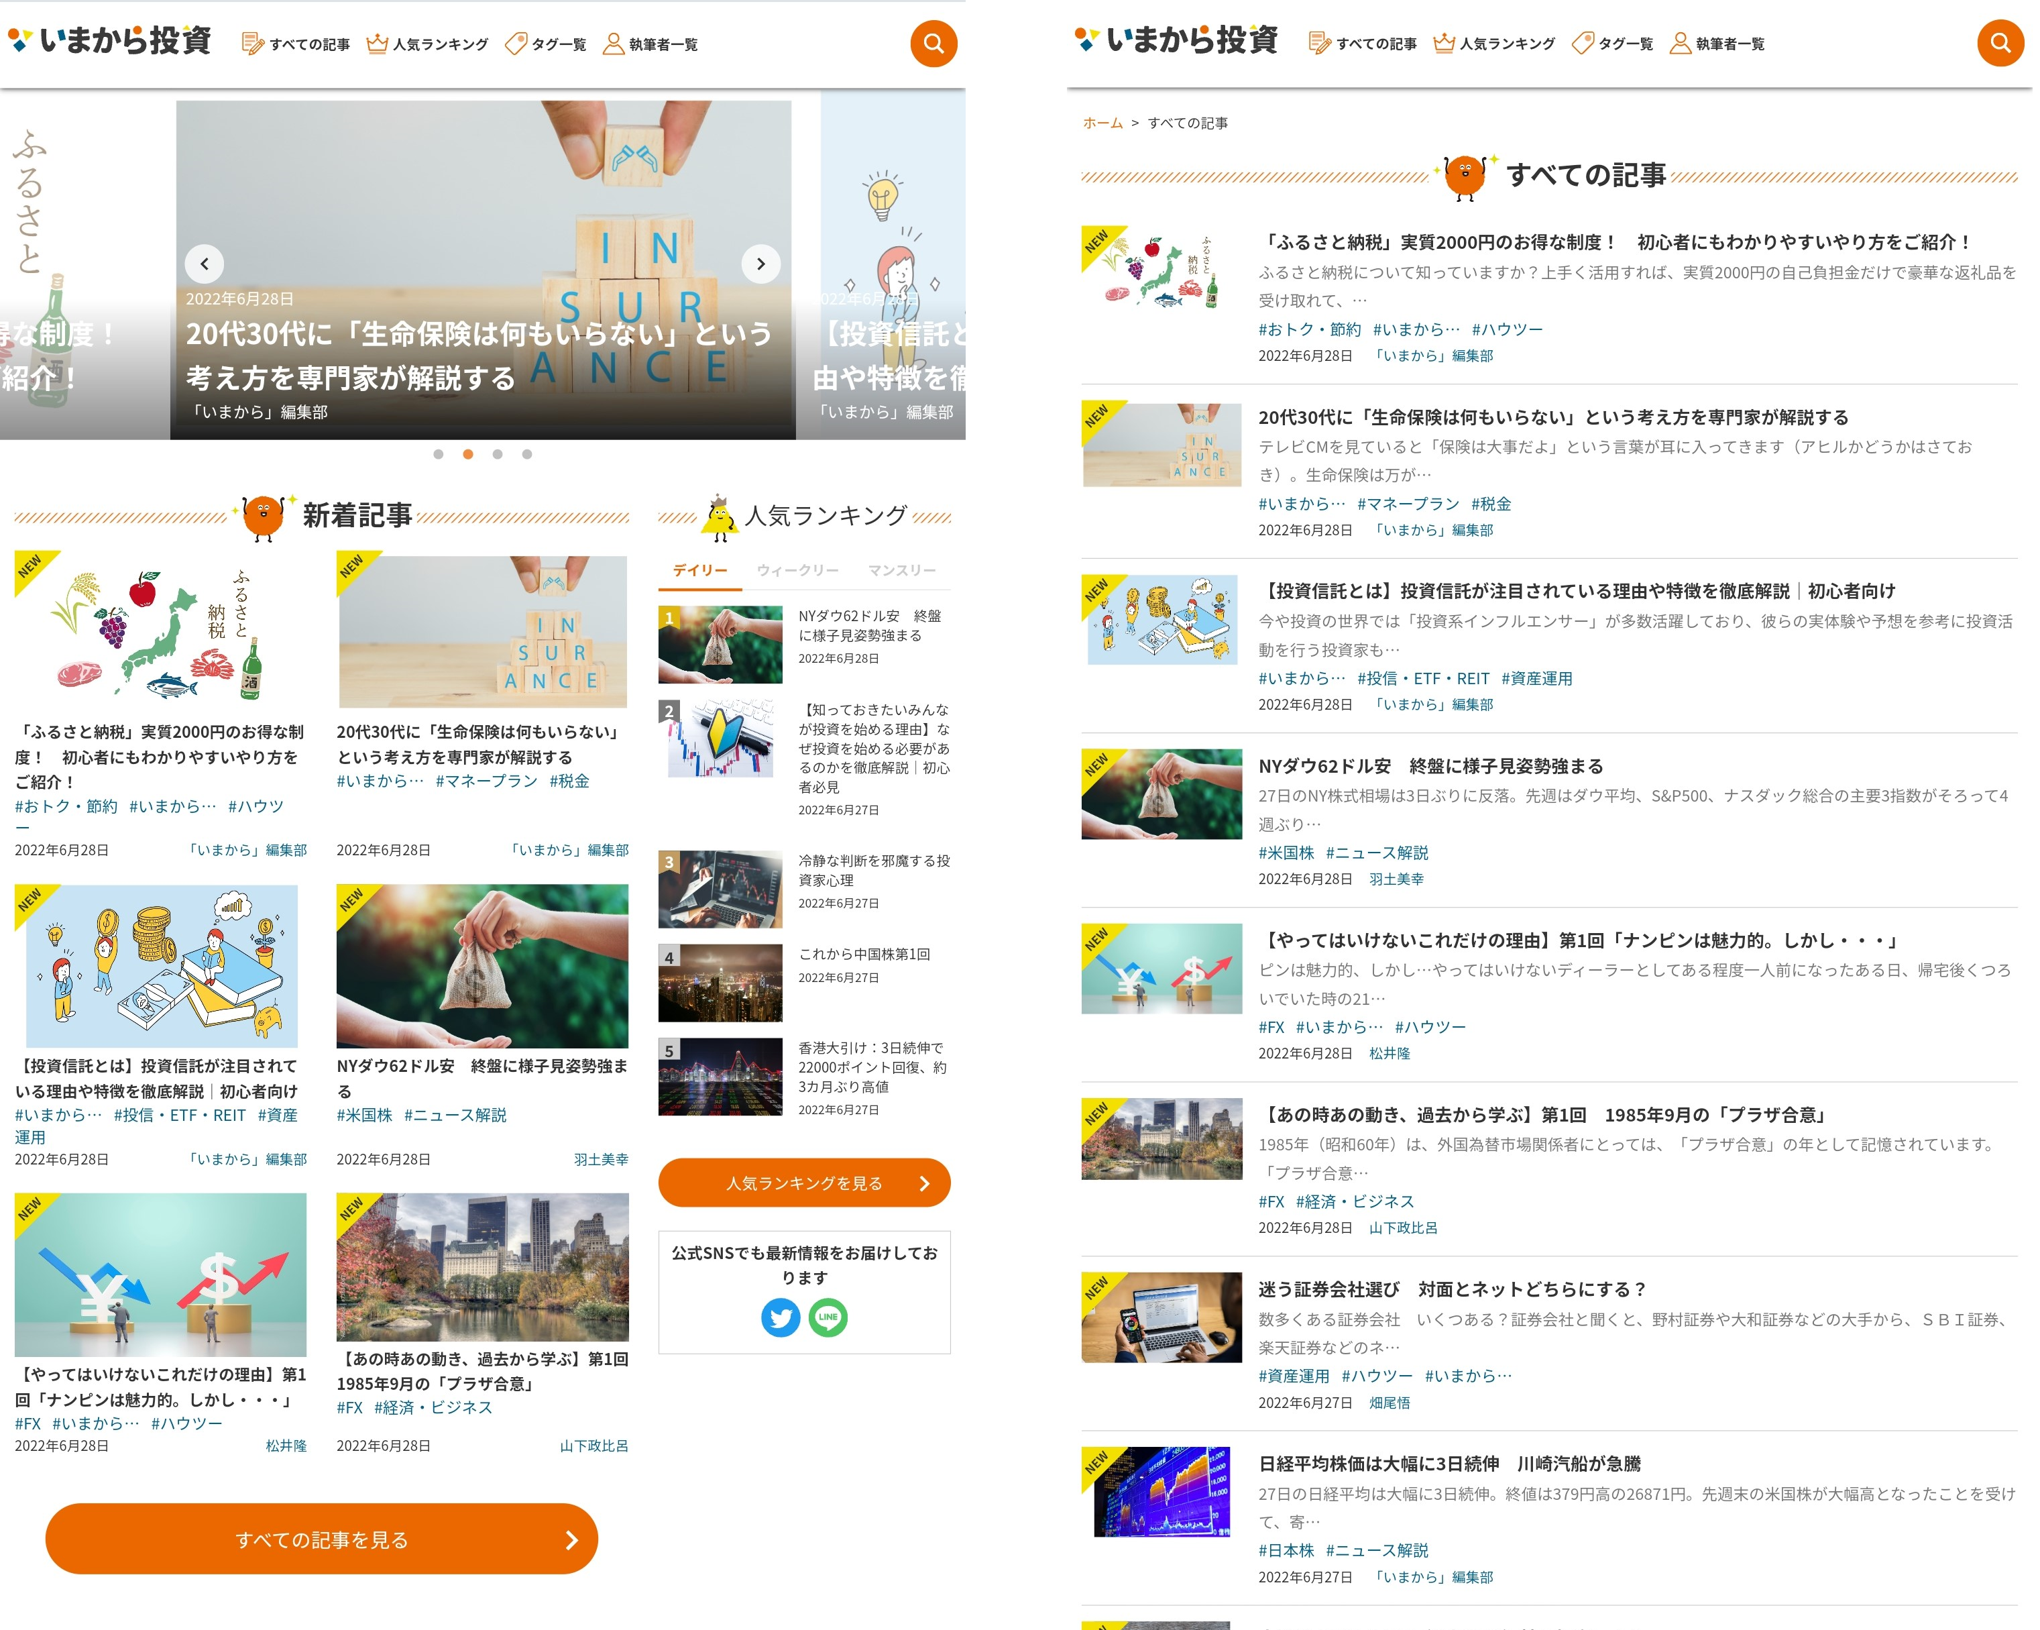The height and width of the screenshot is (1630, 2040).
Task: Select the fourth carousel pagination dot
Action: (x=527, y=454)
